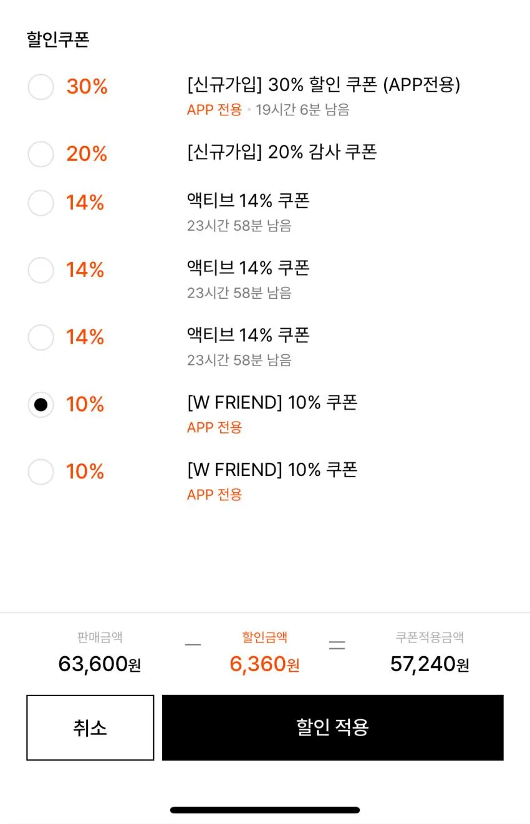The height and width of the screenshot is (824, 530).
Task: Tap the 판매금액 63,600원 amount
Action: [100, 664]
